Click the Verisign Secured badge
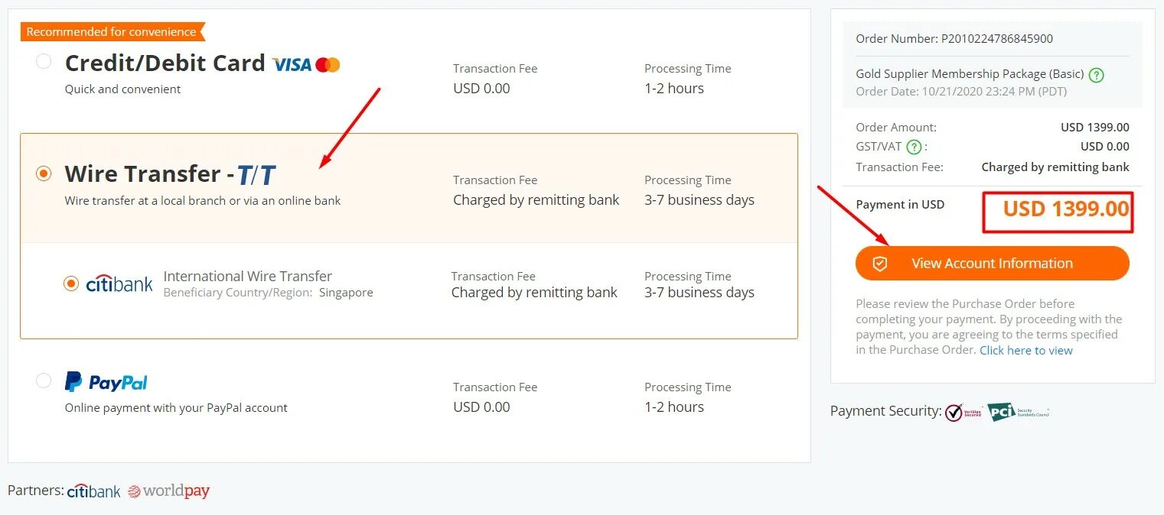1164x515 pixels. (x=963, y=412)
